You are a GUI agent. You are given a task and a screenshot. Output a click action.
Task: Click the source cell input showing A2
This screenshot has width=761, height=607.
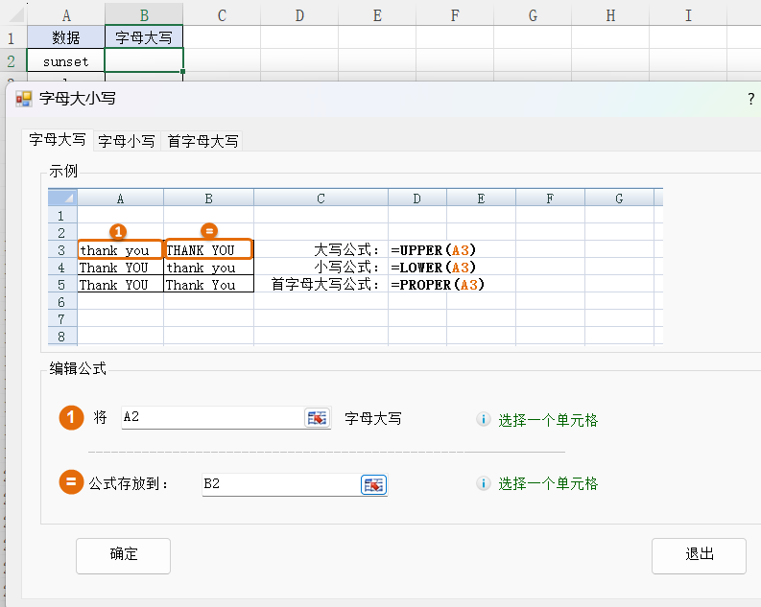click(x=211, y=418)
